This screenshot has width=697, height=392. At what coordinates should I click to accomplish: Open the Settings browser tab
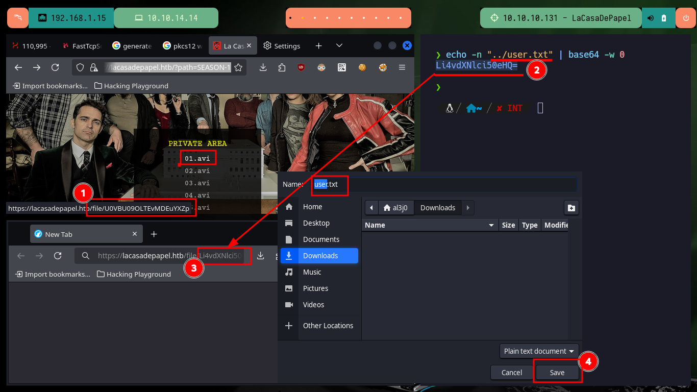pyautogui.click(x=282, y=46)
